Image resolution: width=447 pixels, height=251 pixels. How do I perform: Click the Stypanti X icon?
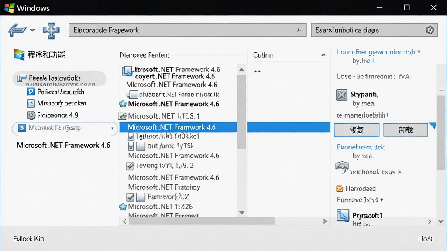point(341,95)
